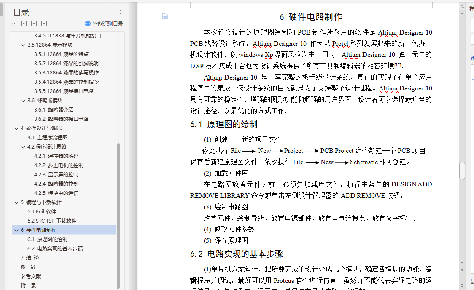Select 4.2.5 模块中的通信

pyautogui.click(x=56, y=193)
